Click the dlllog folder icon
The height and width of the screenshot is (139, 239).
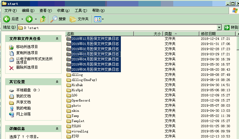pos(69,75)
